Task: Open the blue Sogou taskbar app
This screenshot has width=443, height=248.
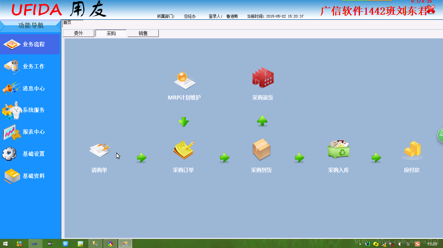Action: point(65,243)
